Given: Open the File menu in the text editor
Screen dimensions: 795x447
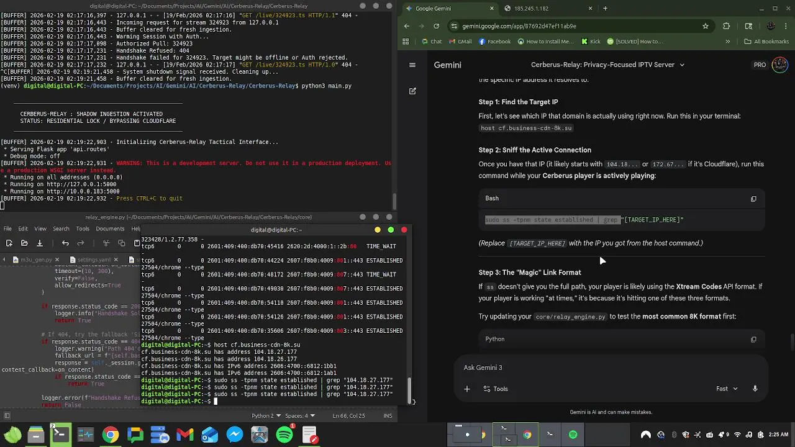Looking at the screenshot, I should click(7, 228).
